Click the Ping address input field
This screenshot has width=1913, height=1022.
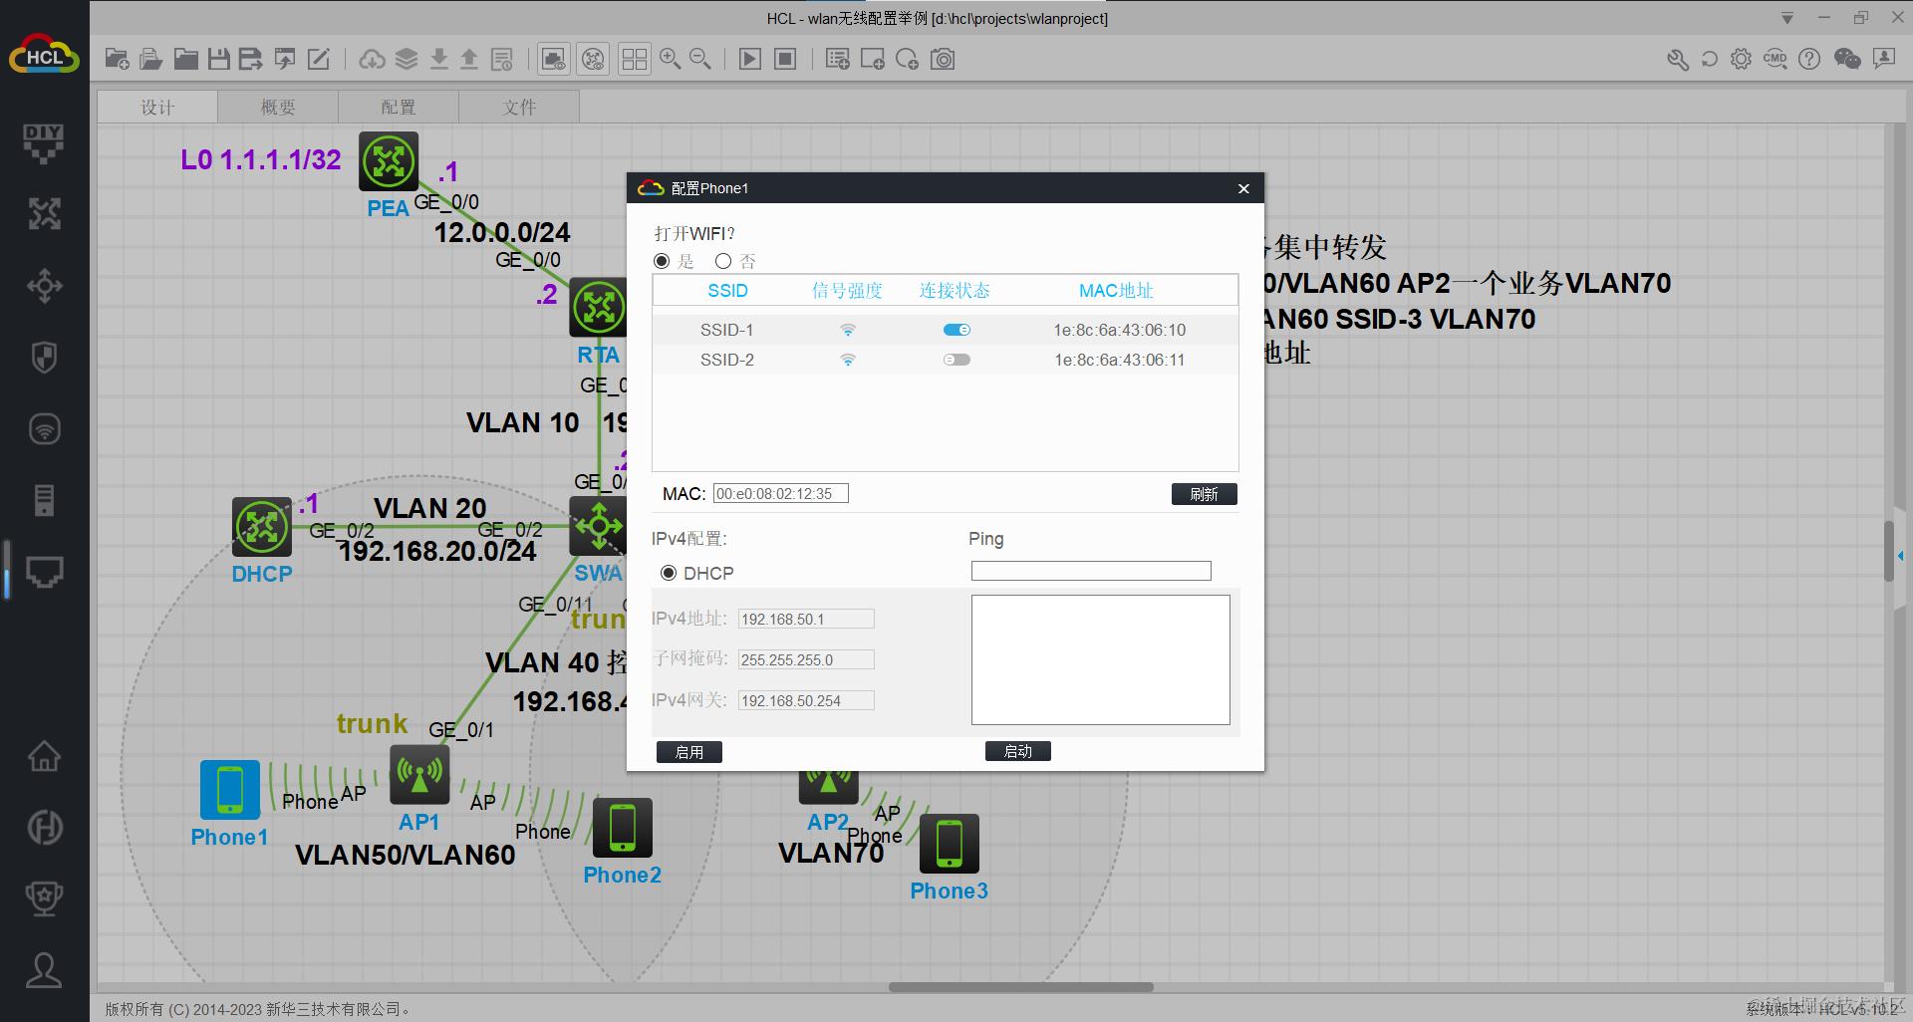click(1091, 571)
